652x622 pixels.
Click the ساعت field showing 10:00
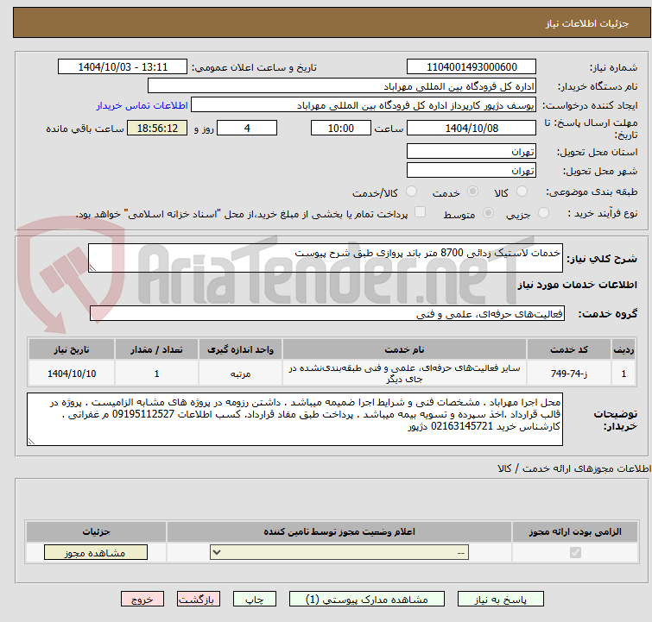pyautogui.click(x=341, y=128)
